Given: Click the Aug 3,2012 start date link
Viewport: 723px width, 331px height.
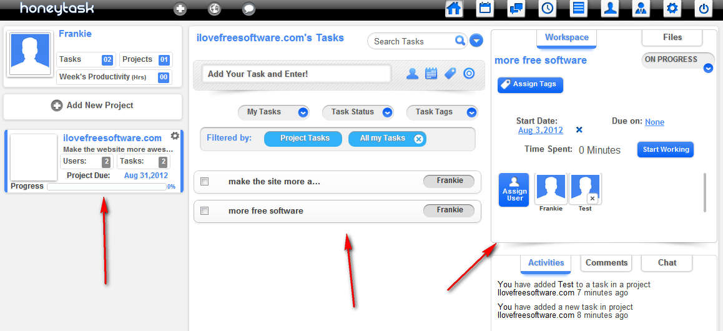Looking at the screenshot, I should click(x=541, y=131).
